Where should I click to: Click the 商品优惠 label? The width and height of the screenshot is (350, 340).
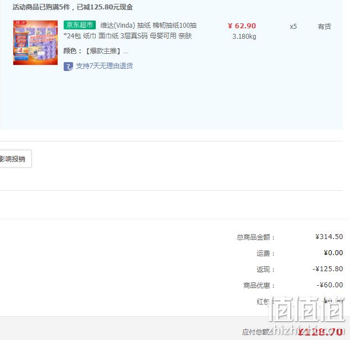coord(259,286)
